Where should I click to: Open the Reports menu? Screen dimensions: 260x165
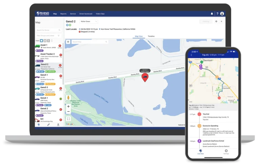point(63,14)
